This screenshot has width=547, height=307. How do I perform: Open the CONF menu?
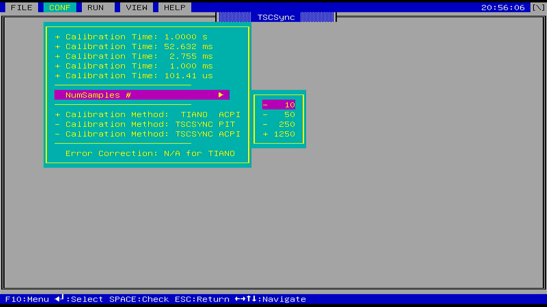(x=60, y=8)
